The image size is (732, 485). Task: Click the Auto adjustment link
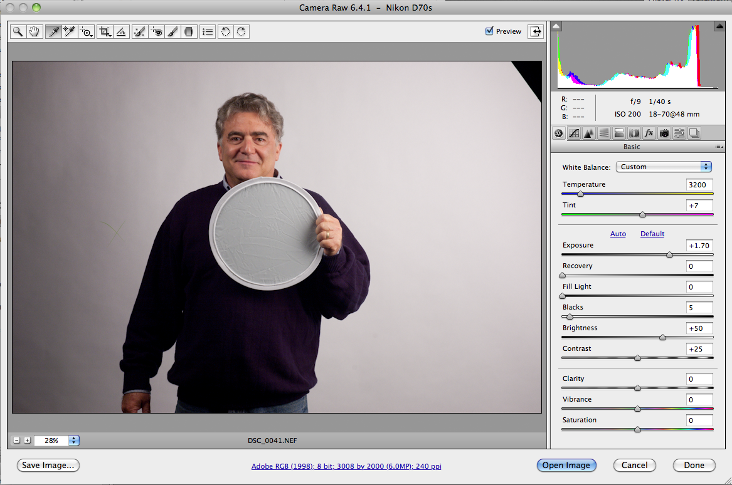click(x=618, y=234)
